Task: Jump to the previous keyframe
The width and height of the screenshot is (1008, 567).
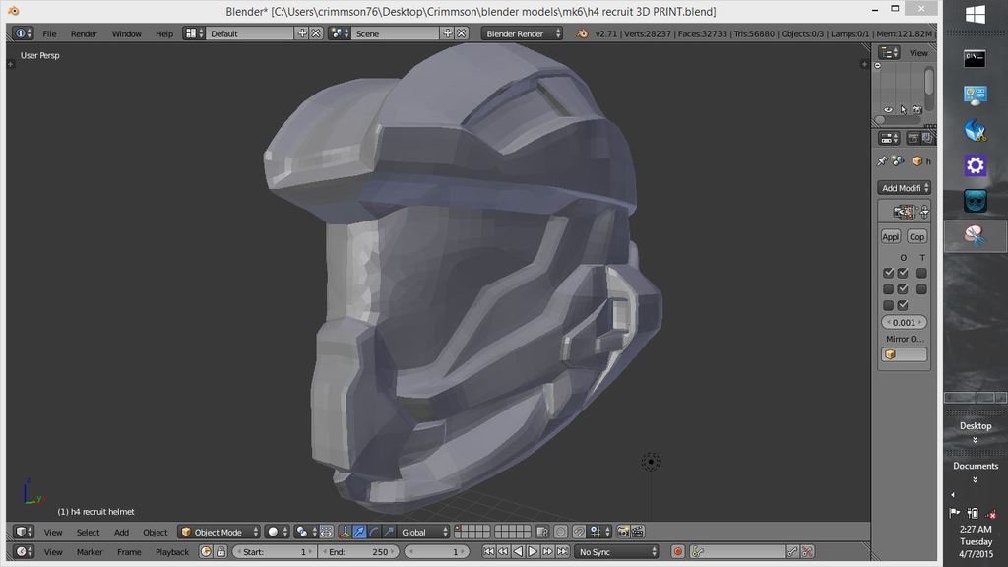Action: pos(503,551)
